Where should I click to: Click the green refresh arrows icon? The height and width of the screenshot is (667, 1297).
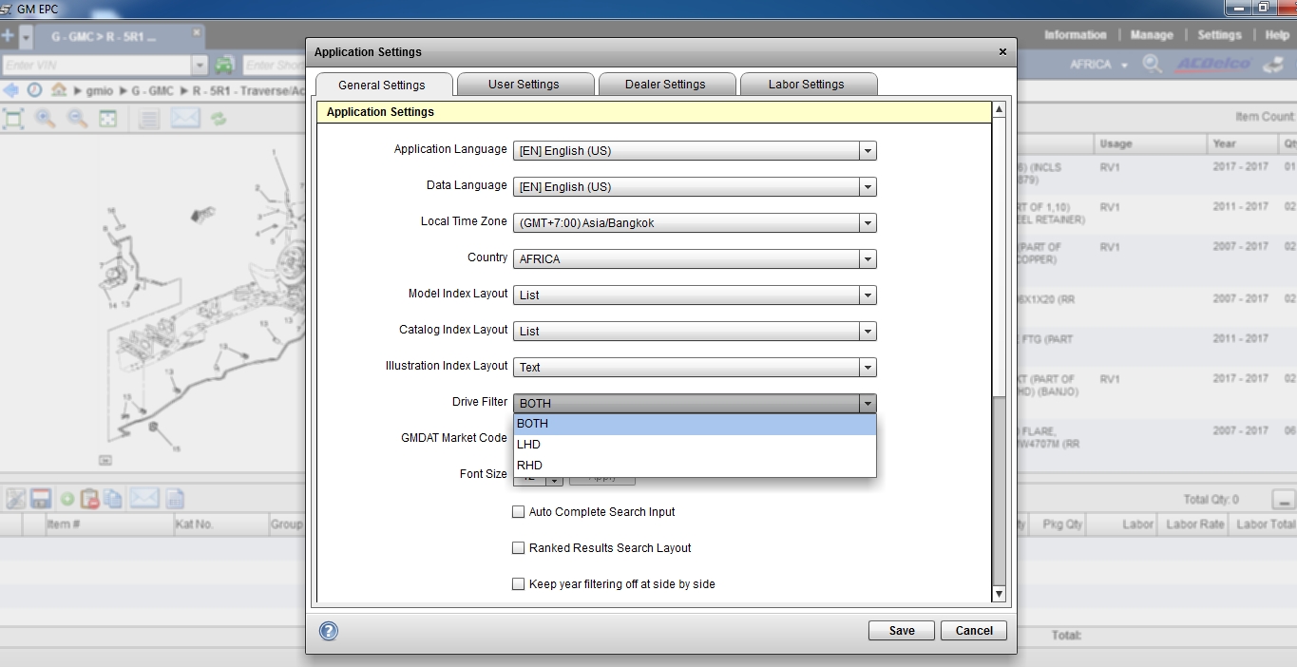[x=219, y=118]
